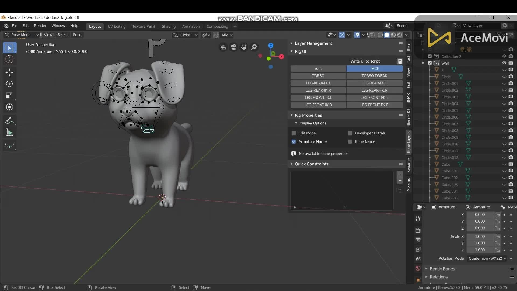Switch to the UV Editing workspace tab
Viewport: 517px width, 291px height.
116,26
